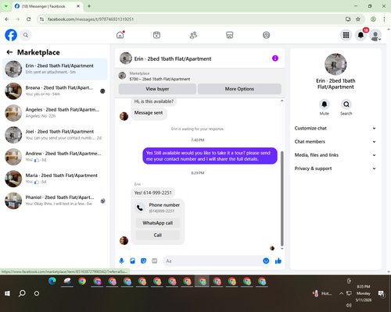
Task: Open Joel 2bed 1bath conversation
Action: [x=55, y=135]
